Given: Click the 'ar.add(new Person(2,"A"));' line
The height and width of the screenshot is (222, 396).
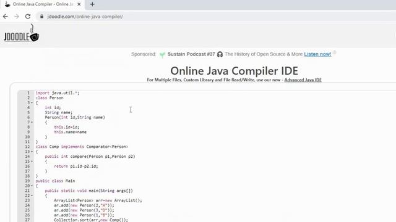Looking at the screenshot, I should [x=84, y=205].
